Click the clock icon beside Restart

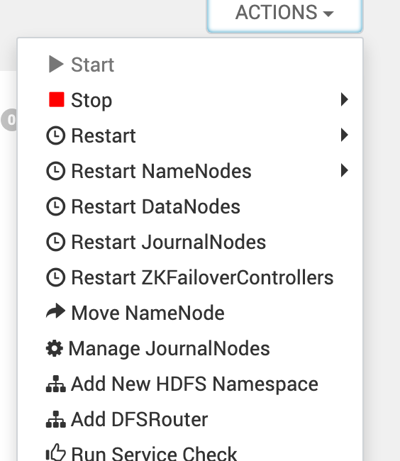point(55,135)
